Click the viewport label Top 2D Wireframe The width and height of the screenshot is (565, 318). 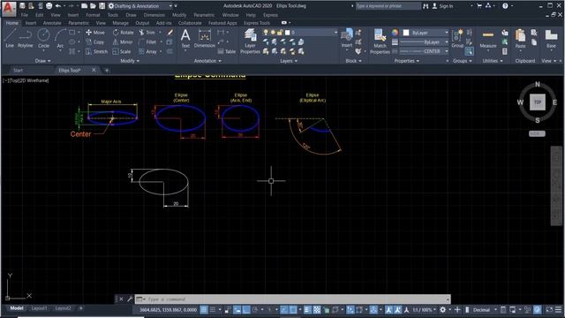click(26, 80)
